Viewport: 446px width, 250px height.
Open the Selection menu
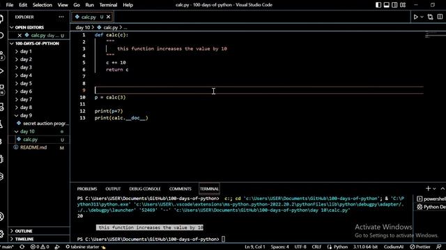click(42, 5)
